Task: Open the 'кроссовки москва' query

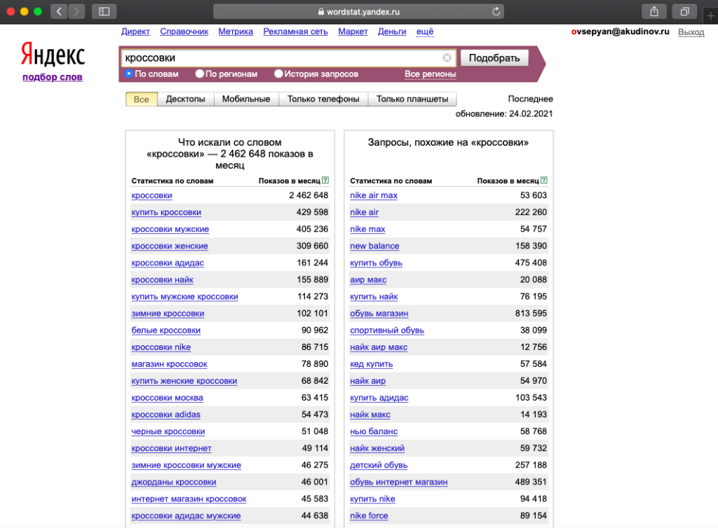Action: (167, 398)
